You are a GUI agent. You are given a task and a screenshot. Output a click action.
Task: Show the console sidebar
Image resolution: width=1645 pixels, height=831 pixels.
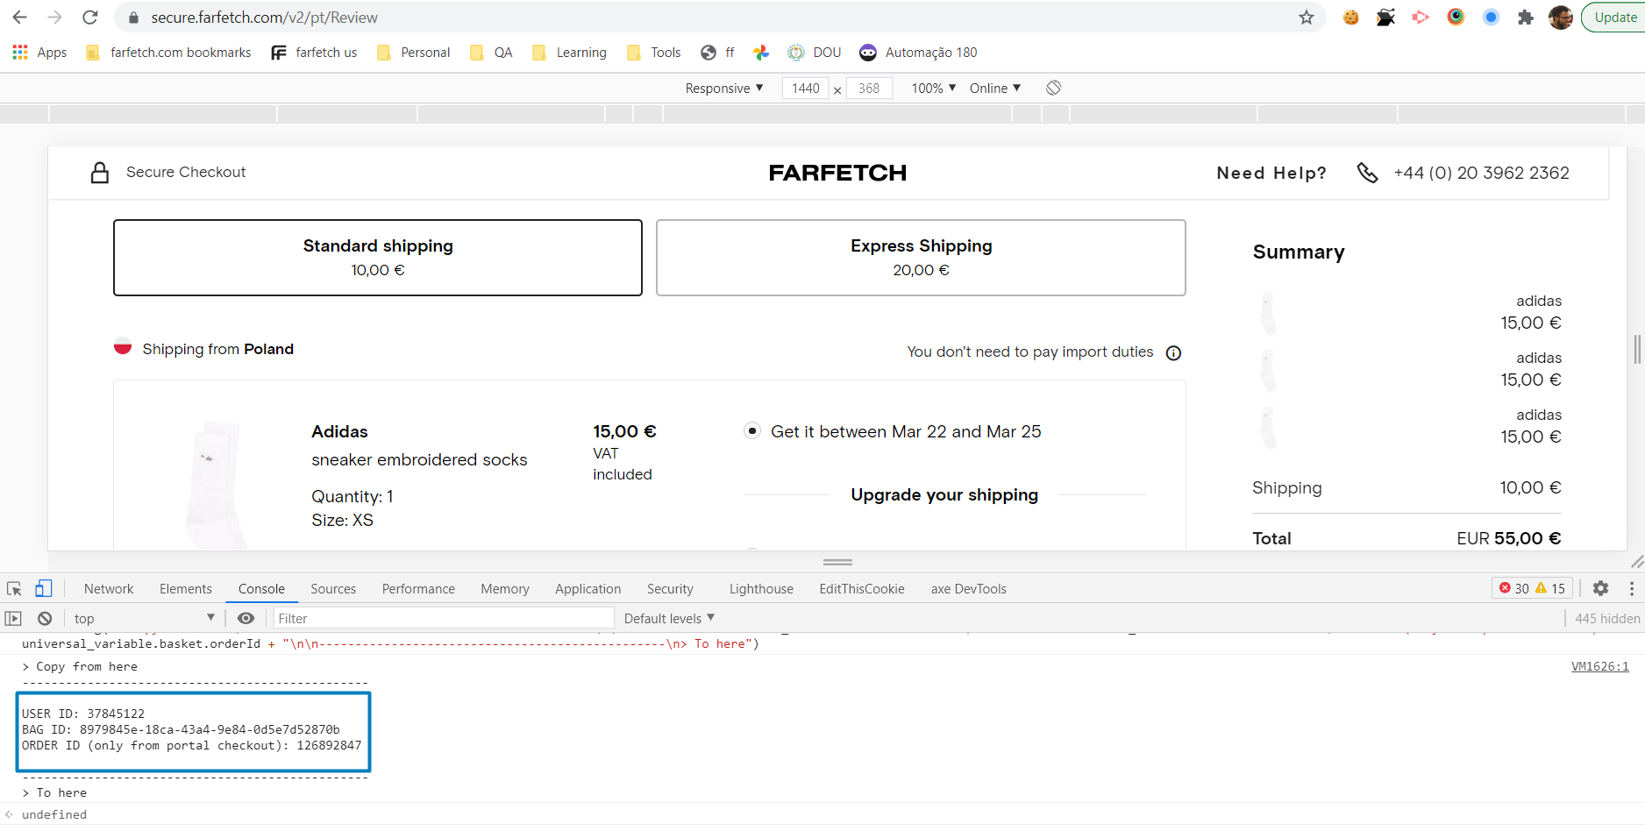13,618
